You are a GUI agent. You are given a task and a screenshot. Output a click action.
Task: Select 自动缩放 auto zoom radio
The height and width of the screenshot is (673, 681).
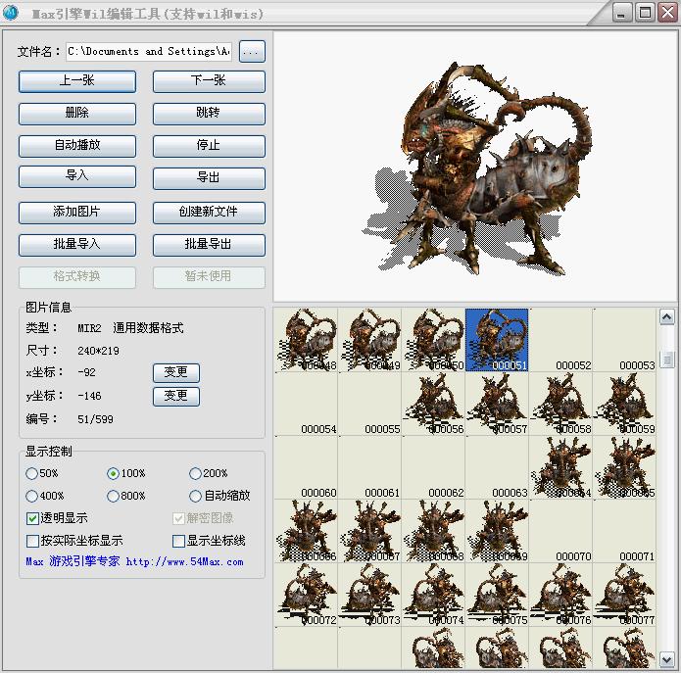click(x=196, y=496)
